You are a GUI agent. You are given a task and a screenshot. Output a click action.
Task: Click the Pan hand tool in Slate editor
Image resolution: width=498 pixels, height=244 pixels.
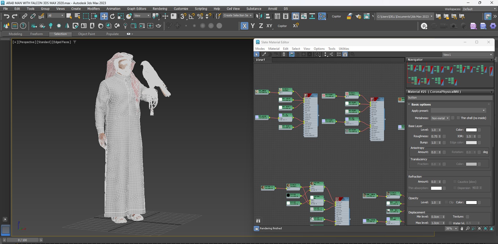click(462, 228)
